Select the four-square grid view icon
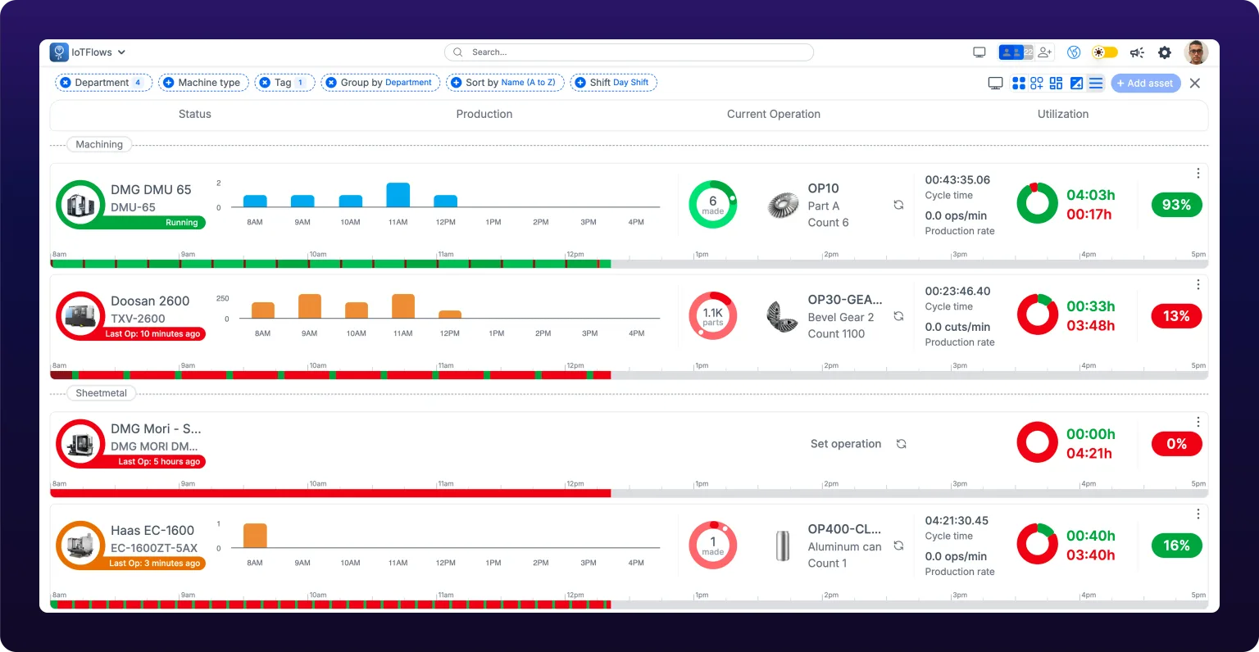1259x652 pixels. tap(1019, 83)
